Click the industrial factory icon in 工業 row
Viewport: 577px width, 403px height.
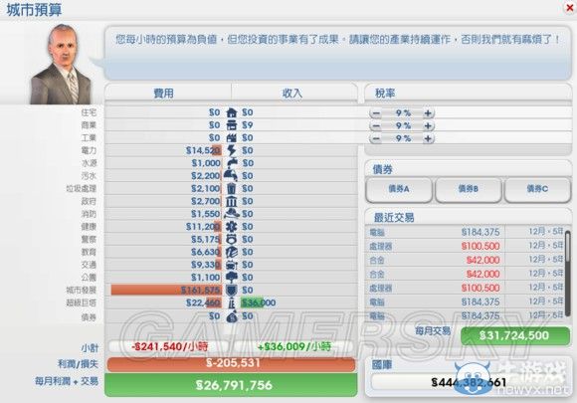[x=231, y=137]
